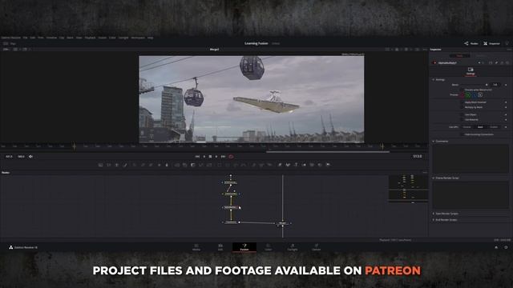Set Use GPU to Enable
513x288 pixels.
(494, 127)
